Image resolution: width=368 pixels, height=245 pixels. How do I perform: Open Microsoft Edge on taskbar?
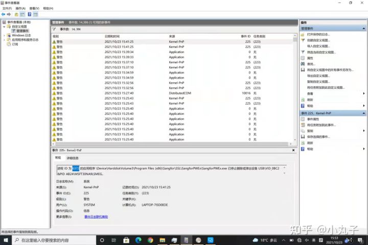pos(138,240)
